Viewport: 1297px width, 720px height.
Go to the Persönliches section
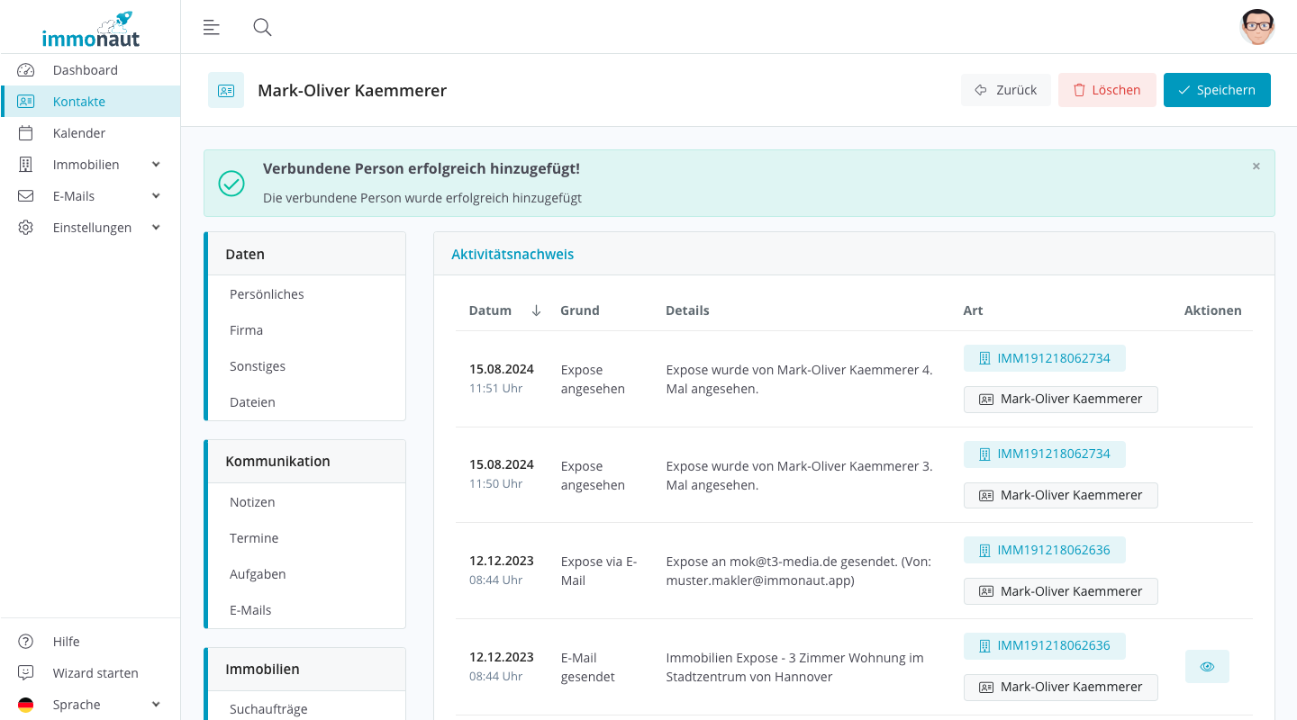click(x=267, y=294)
